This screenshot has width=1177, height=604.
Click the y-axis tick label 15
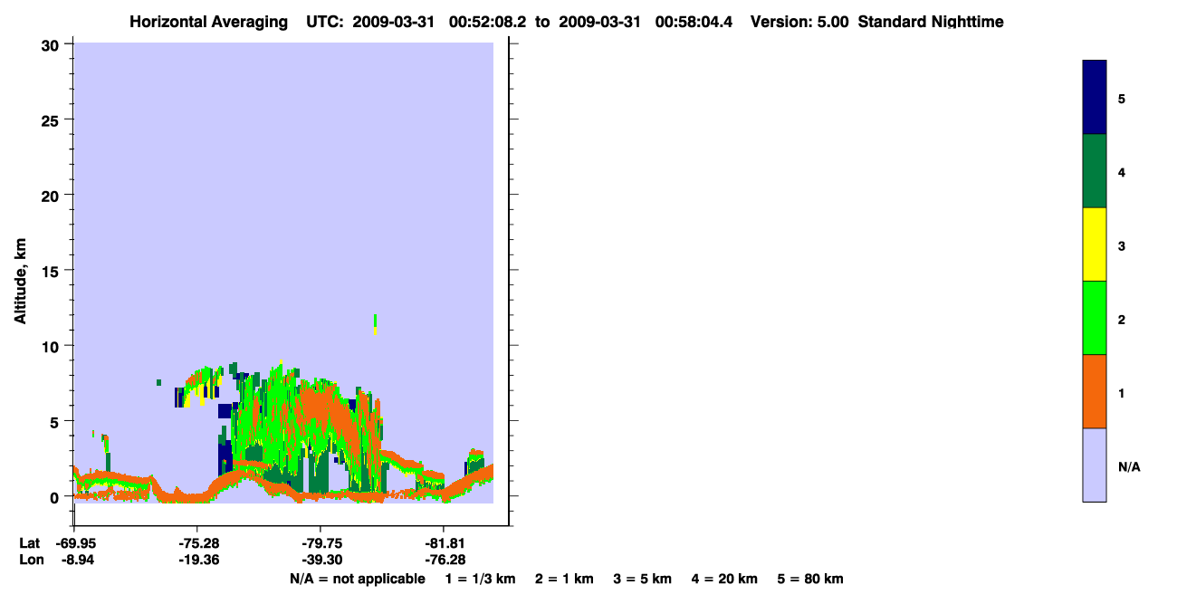[52, 271]
